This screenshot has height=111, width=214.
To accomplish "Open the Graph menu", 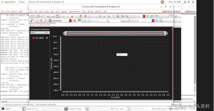I will coord(47,11).
